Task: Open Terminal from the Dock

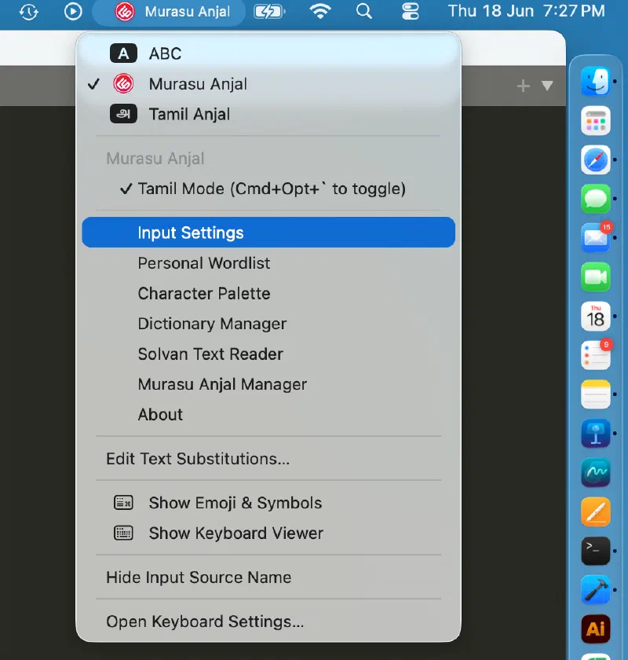Action: tap(596, 551)
